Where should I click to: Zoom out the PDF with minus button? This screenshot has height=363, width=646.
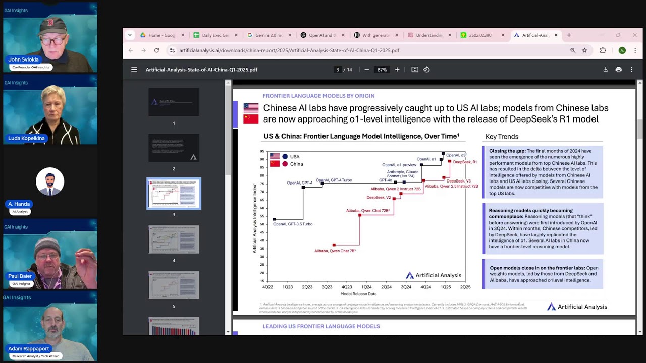click(367, 70)
